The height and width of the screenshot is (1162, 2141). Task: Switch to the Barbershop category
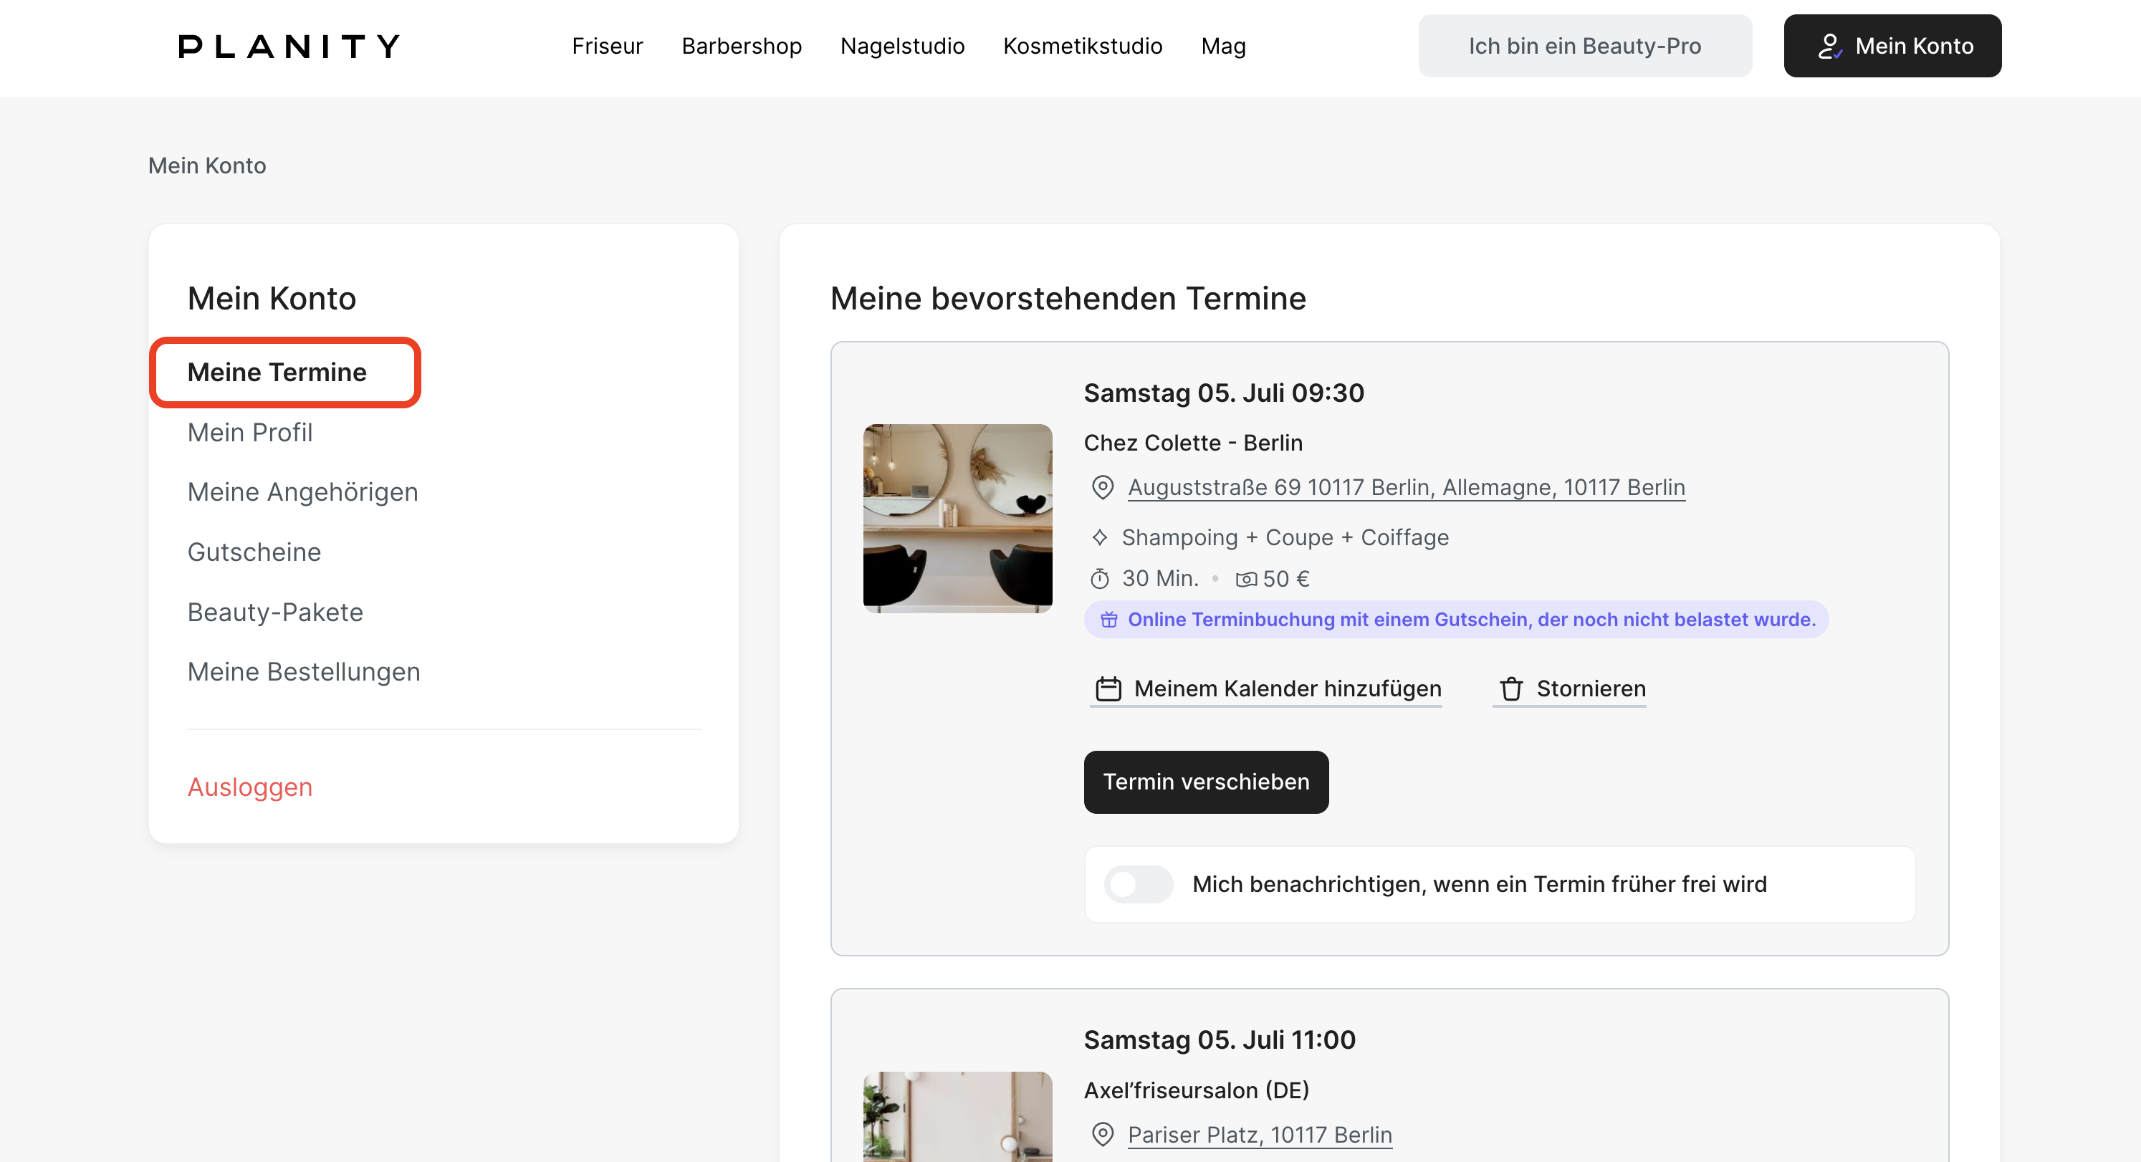click(742, 46)
